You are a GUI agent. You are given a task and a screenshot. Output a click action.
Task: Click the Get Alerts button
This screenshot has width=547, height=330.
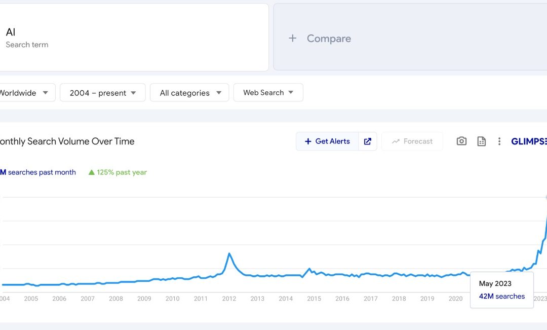[327, 141]
